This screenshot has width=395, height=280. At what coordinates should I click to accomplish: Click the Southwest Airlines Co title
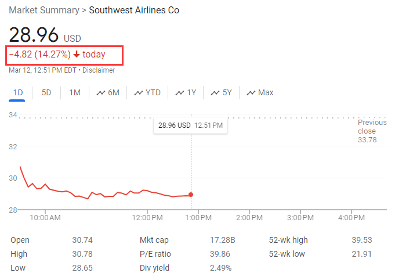pos(134,10)
